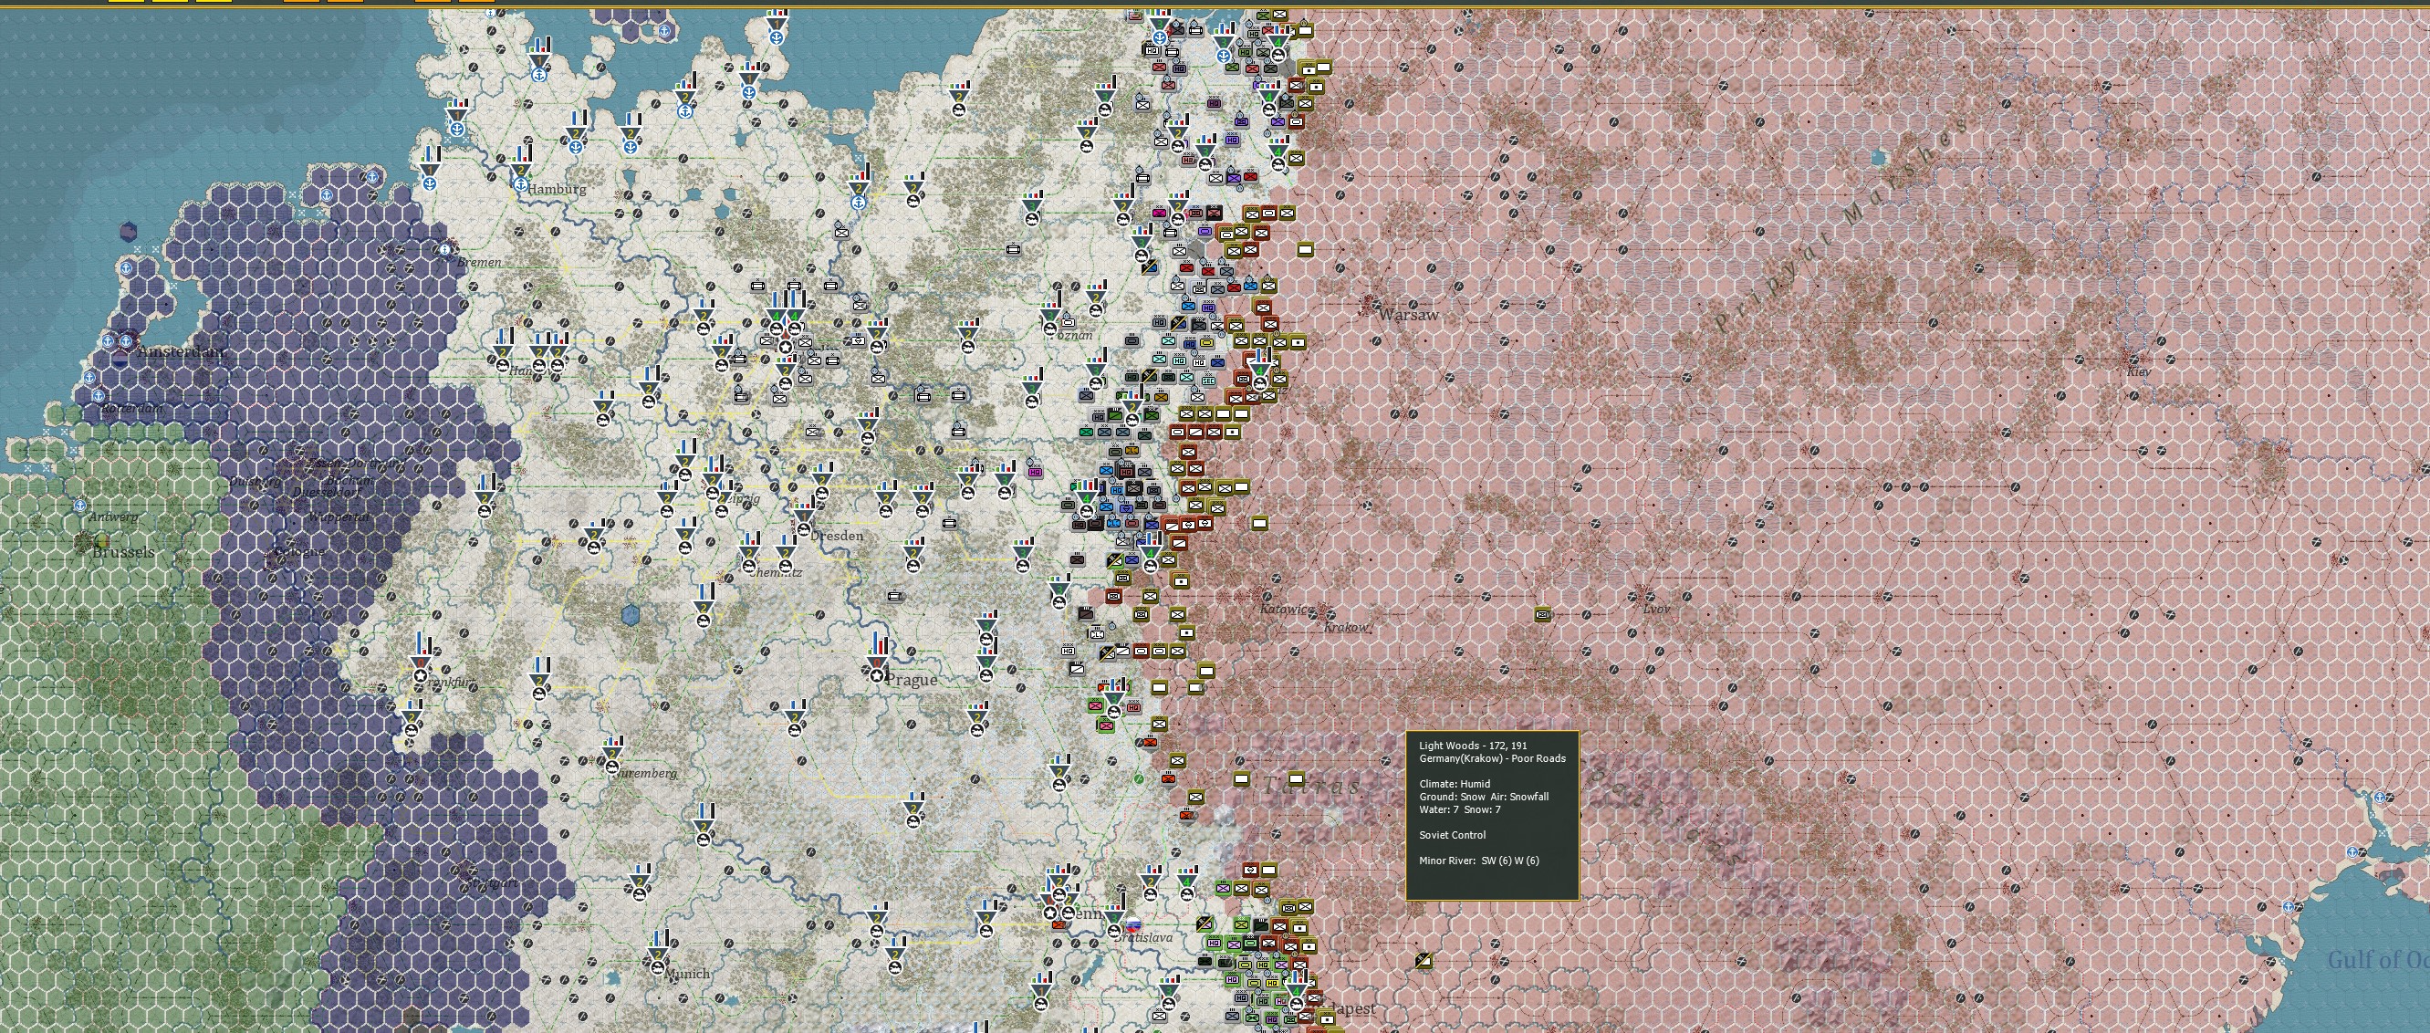Click the 'Munich' city label
The image size is (2430, 1033).
[688, 974]
